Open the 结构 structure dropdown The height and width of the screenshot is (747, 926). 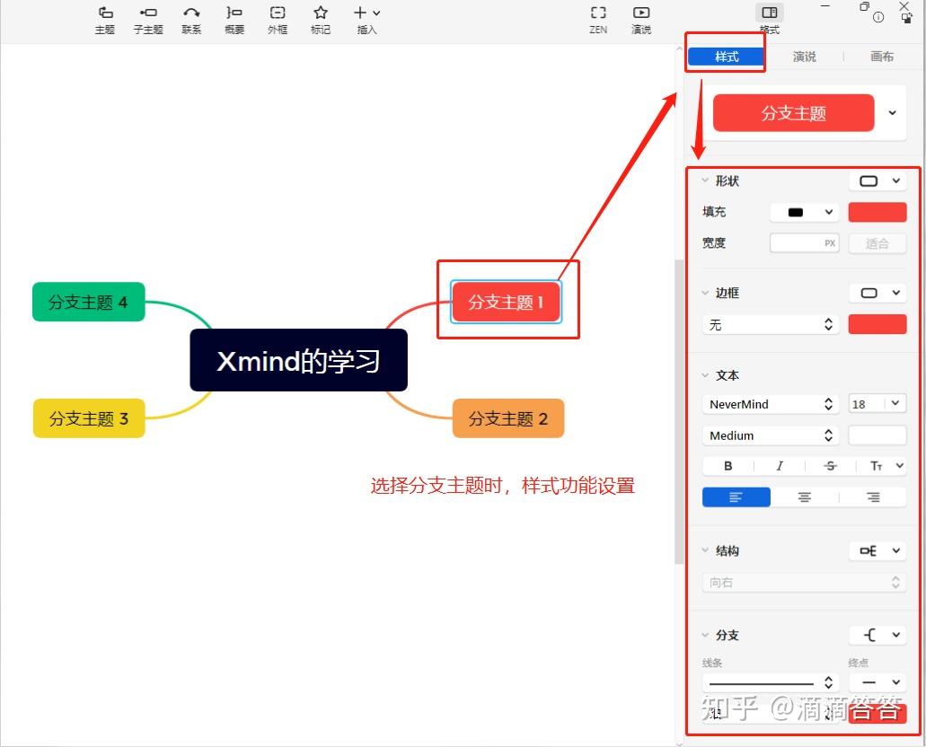(x=877, y=550)
